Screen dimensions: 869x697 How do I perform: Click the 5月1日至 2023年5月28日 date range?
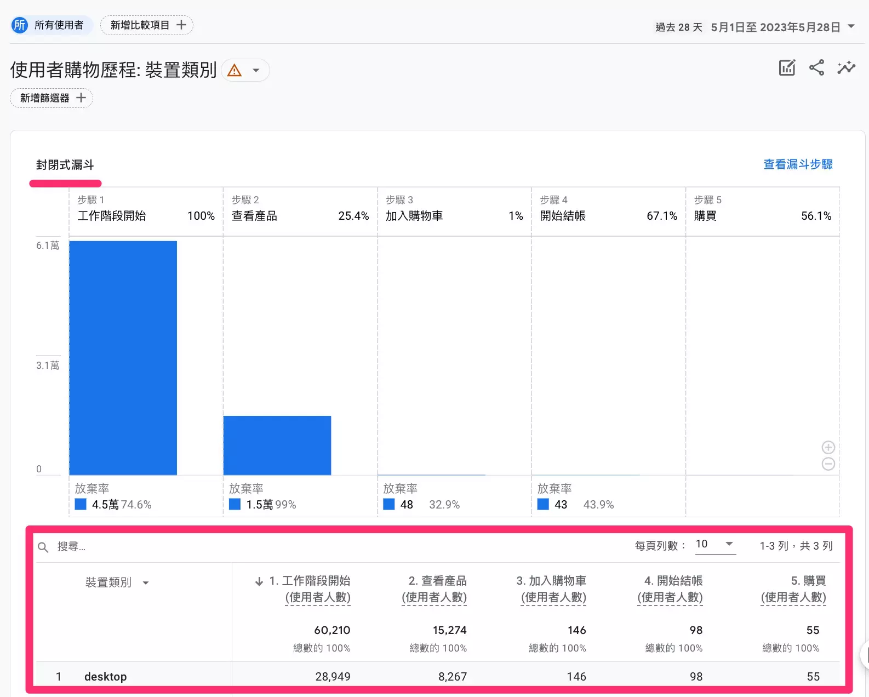pyautogui.click(x=775, y=27)
